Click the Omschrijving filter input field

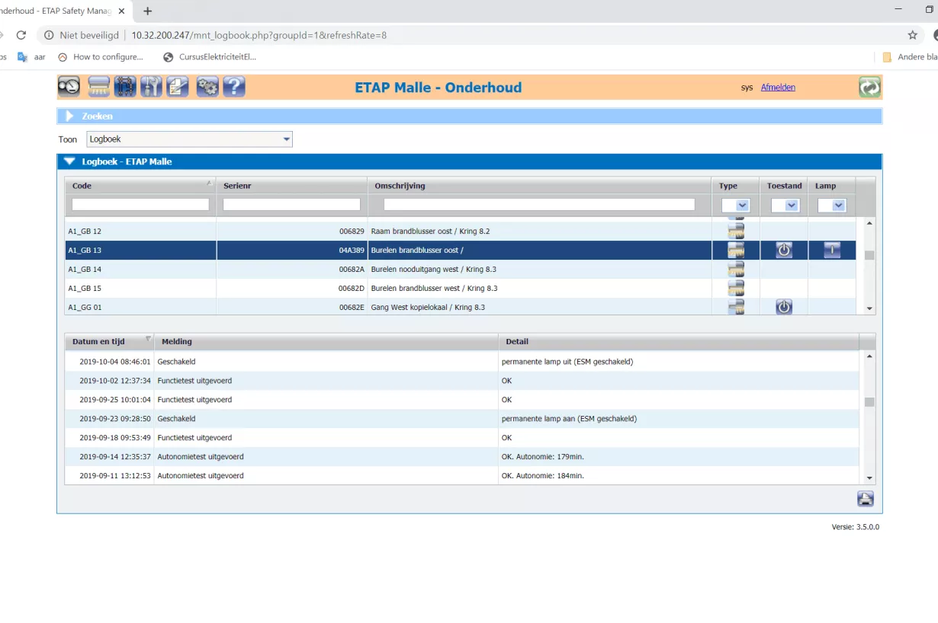[x=539, y=204]
